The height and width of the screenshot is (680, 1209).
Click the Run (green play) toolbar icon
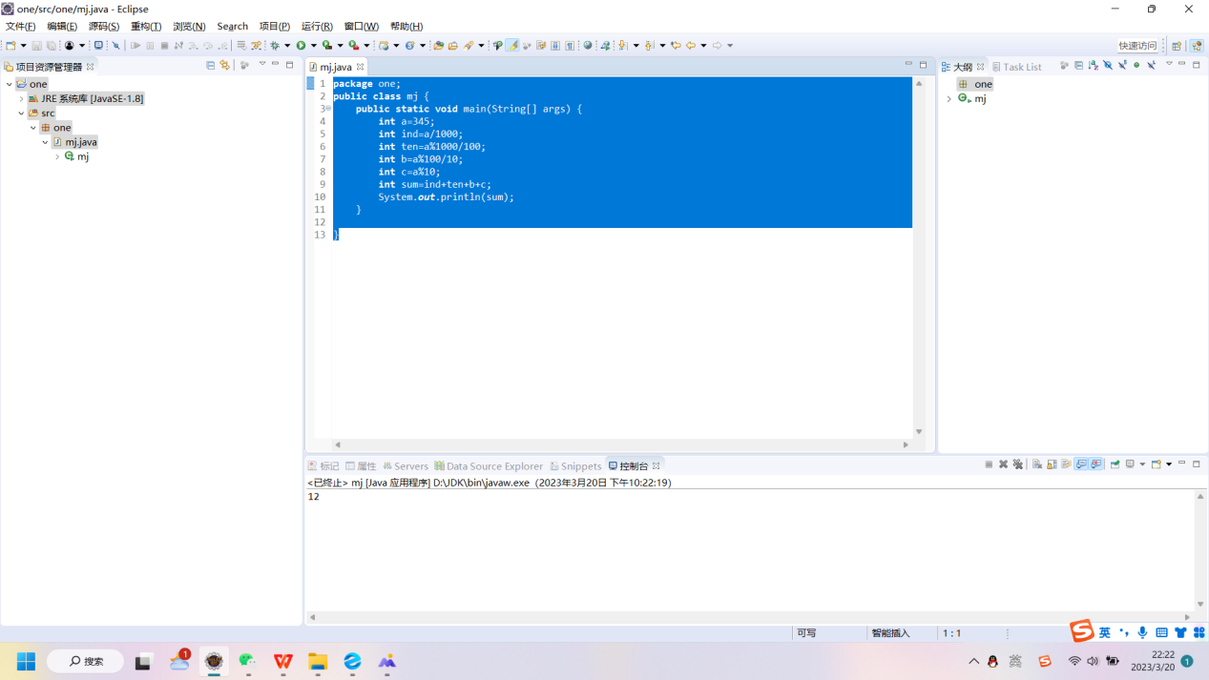(x=302, y=45)
